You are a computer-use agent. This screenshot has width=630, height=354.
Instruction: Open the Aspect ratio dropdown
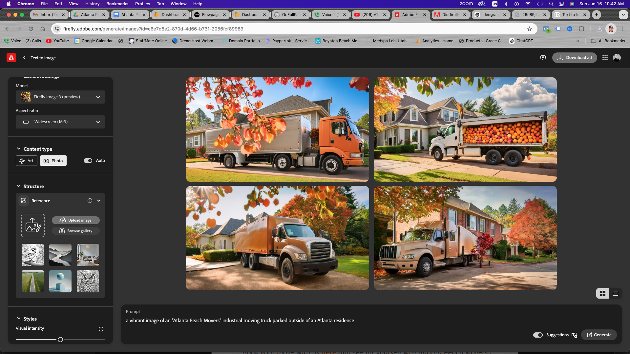[60, 122]
